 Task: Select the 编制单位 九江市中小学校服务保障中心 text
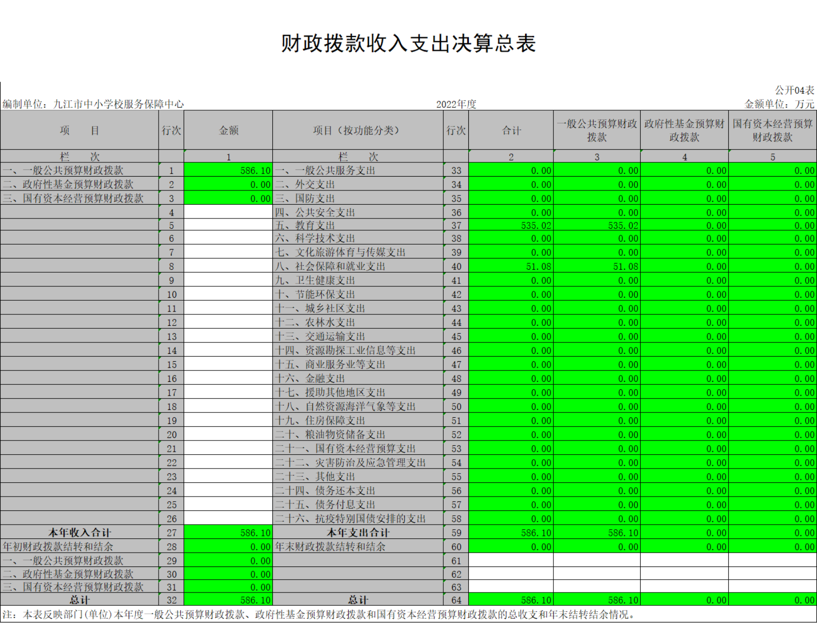[93, 104]
